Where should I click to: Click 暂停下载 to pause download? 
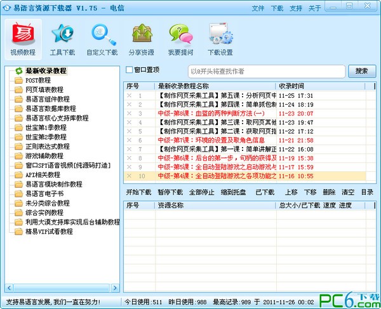pyautogui.click(x=170, y=192)
